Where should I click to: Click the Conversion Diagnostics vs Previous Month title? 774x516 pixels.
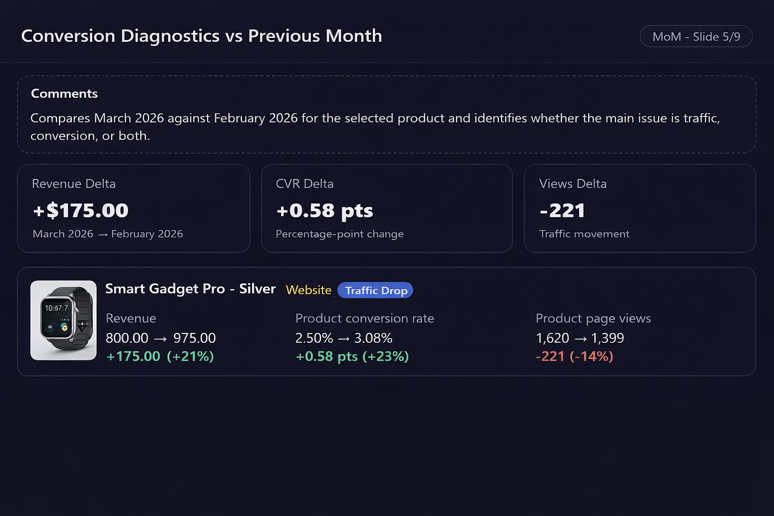click(x=202, y=36)
